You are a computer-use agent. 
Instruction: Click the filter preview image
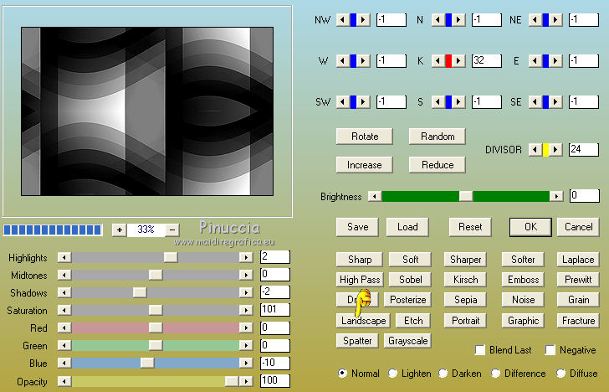(147, 111)
